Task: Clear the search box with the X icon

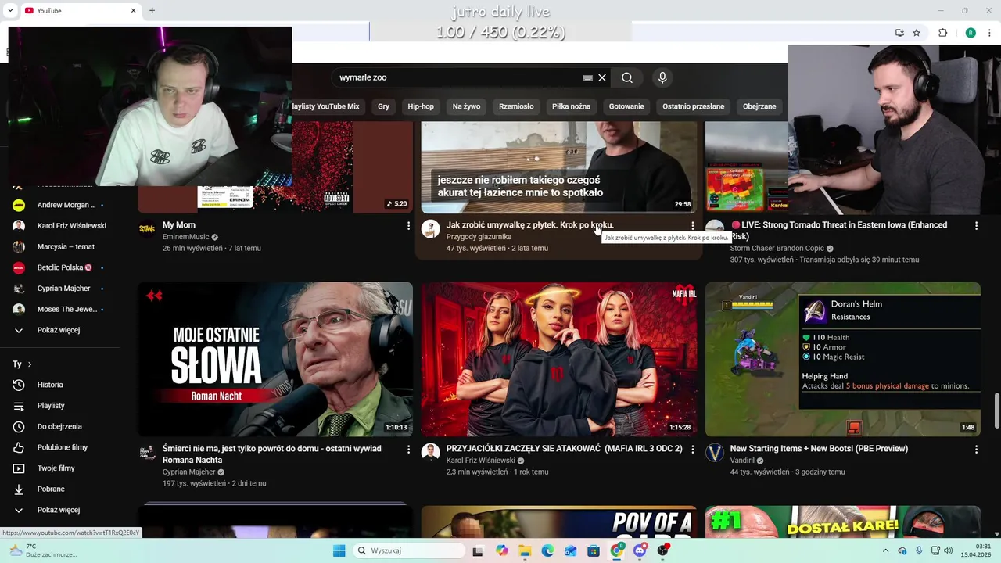Action: 602,77
